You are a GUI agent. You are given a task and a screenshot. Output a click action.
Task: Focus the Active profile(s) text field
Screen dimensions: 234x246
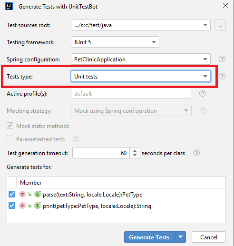pyautogui.click(x=131, y=93)
